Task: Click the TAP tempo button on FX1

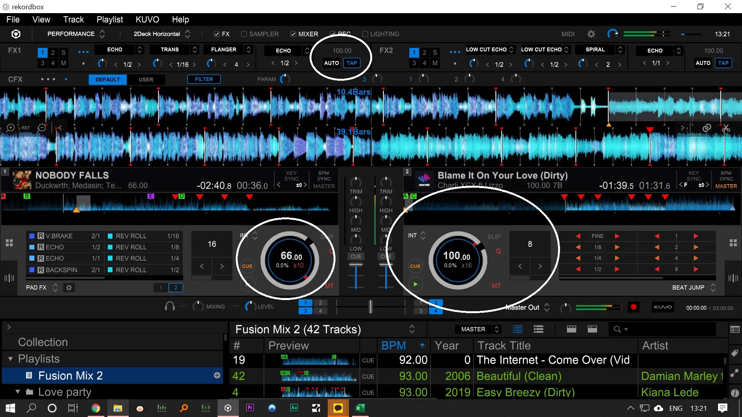Action: pyautogui.click(x=353, y=63)
